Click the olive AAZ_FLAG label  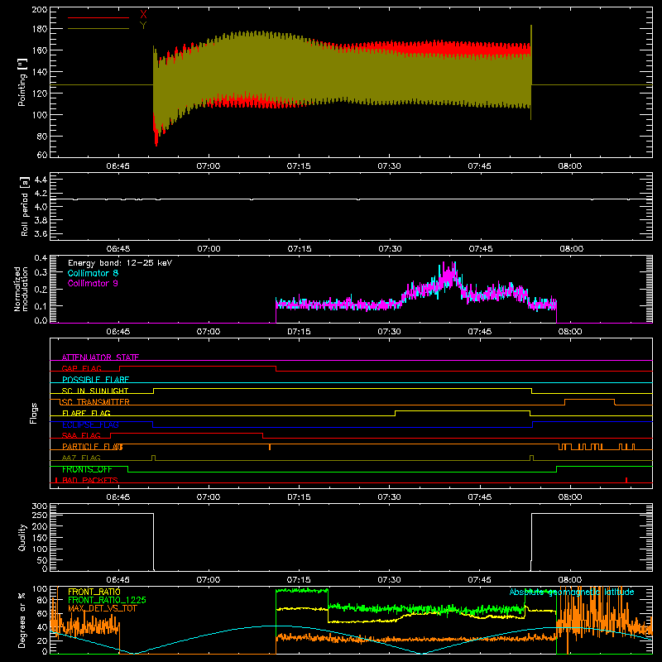click(x=81, y=458)
